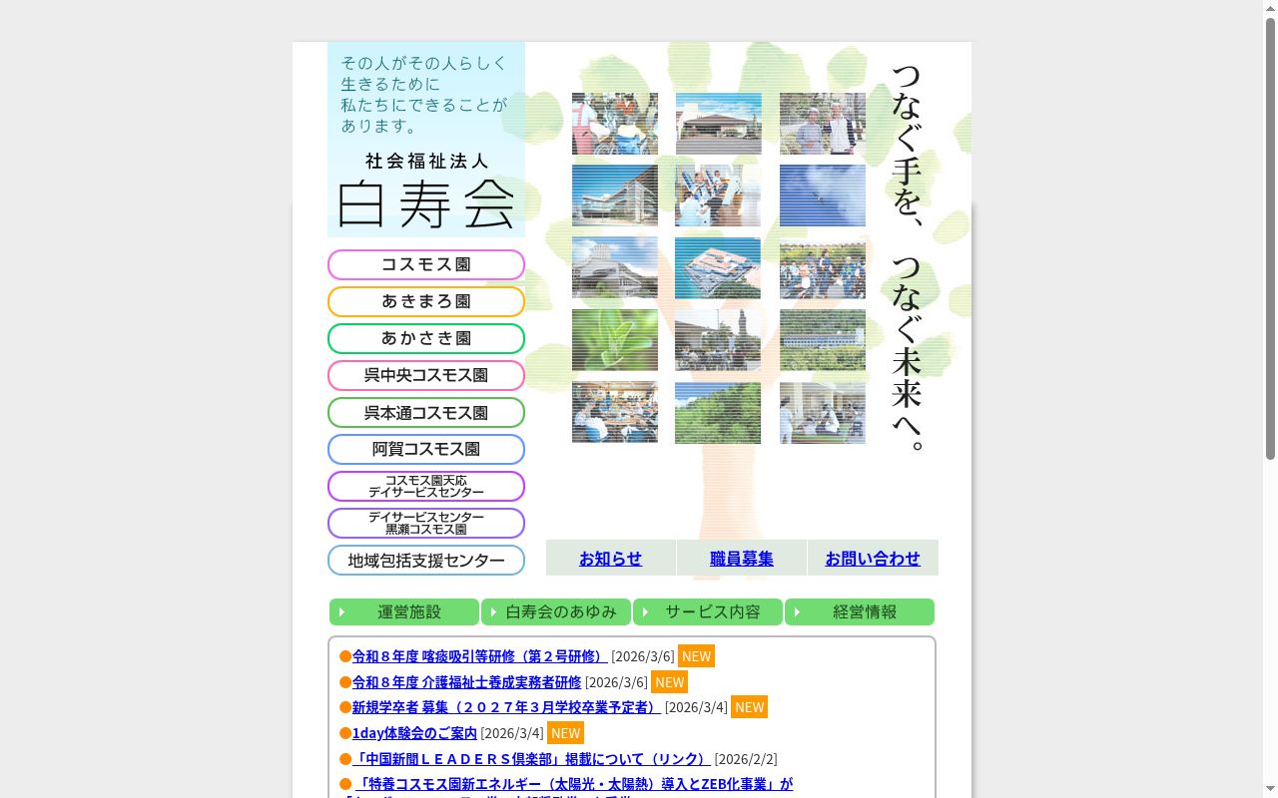
Task: Open 新規学卒者 募集 news link
Action: point(506,707)
